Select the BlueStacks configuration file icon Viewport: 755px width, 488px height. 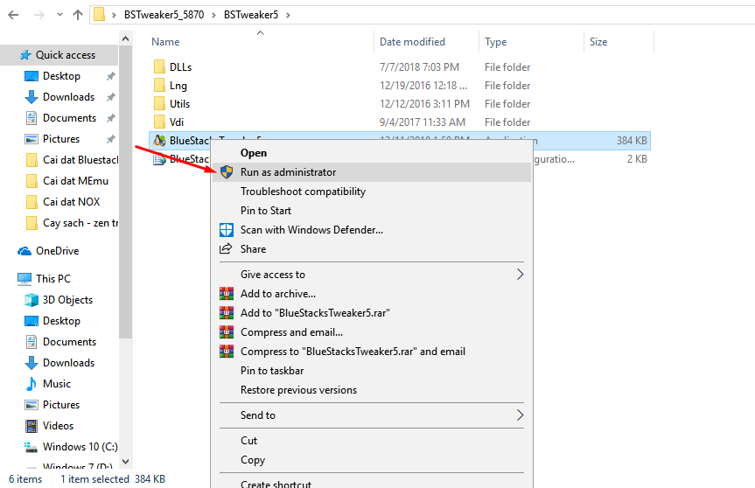(x=159, y=159)
